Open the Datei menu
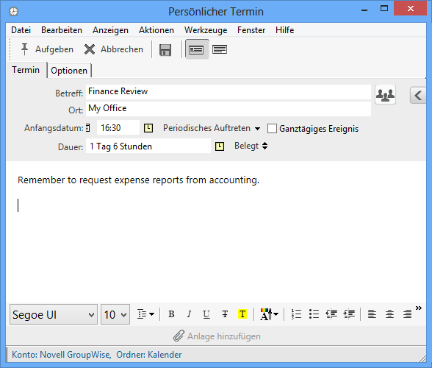Screen dimensions: 432x368 (21, 30)
